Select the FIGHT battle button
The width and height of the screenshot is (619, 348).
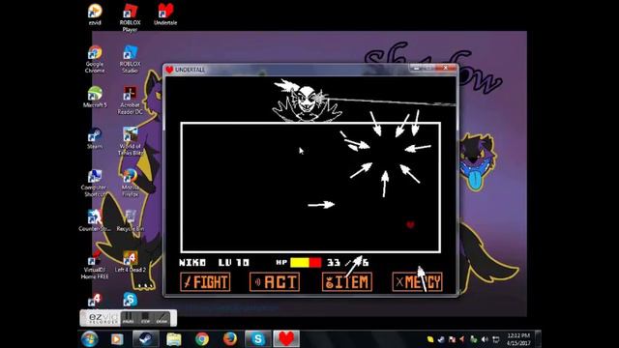click(205, 282)
